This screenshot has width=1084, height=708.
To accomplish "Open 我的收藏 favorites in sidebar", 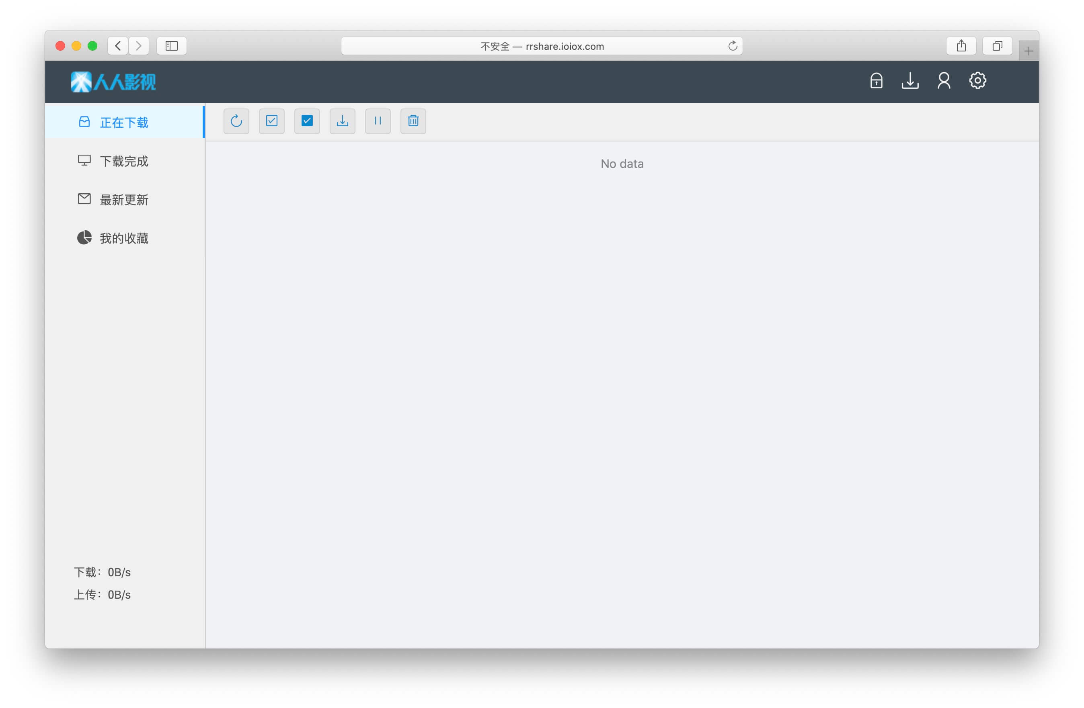I will point(125,238).
